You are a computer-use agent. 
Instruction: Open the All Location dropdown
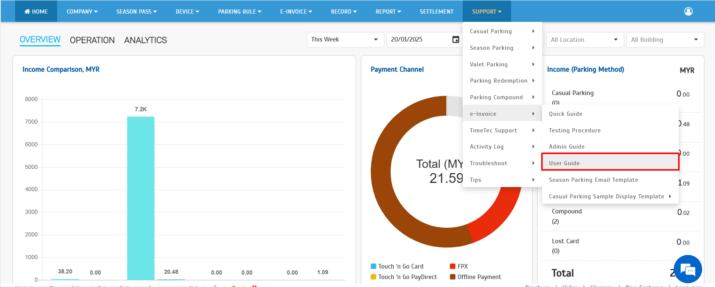[584, 40]
